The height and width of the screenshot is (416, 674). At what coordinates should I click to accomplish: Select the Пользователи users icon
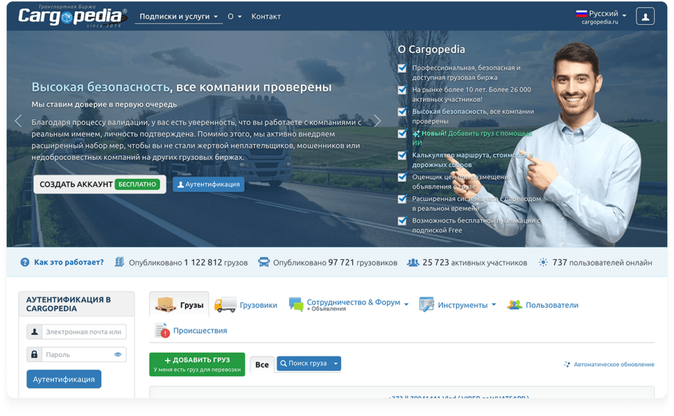[x=515, y=304]
